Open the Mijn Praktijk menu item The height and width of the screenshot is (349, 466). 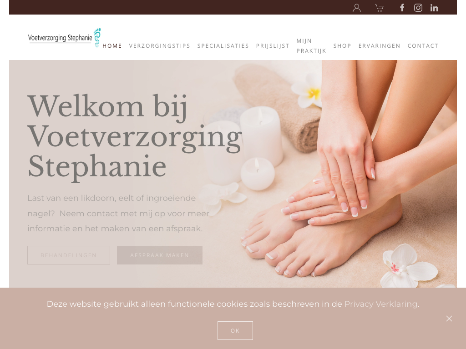click(x=311, y=46)
